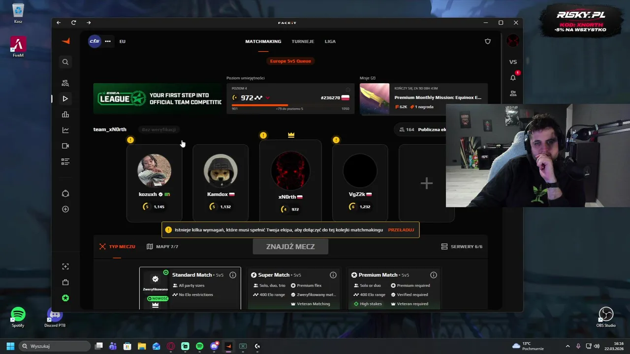The height and width of the screenshot is (354, 630).
Task: Open the search icon in sidebar
Action: 65,62
